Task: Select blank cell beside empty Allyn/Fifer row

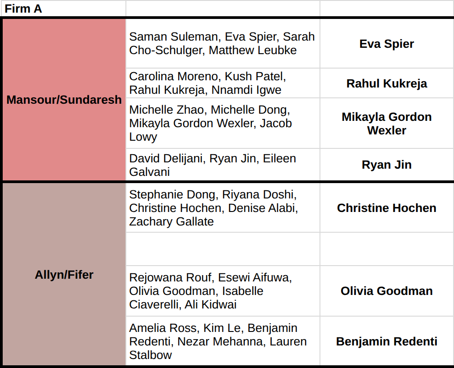Action: [x=387, y=249]
